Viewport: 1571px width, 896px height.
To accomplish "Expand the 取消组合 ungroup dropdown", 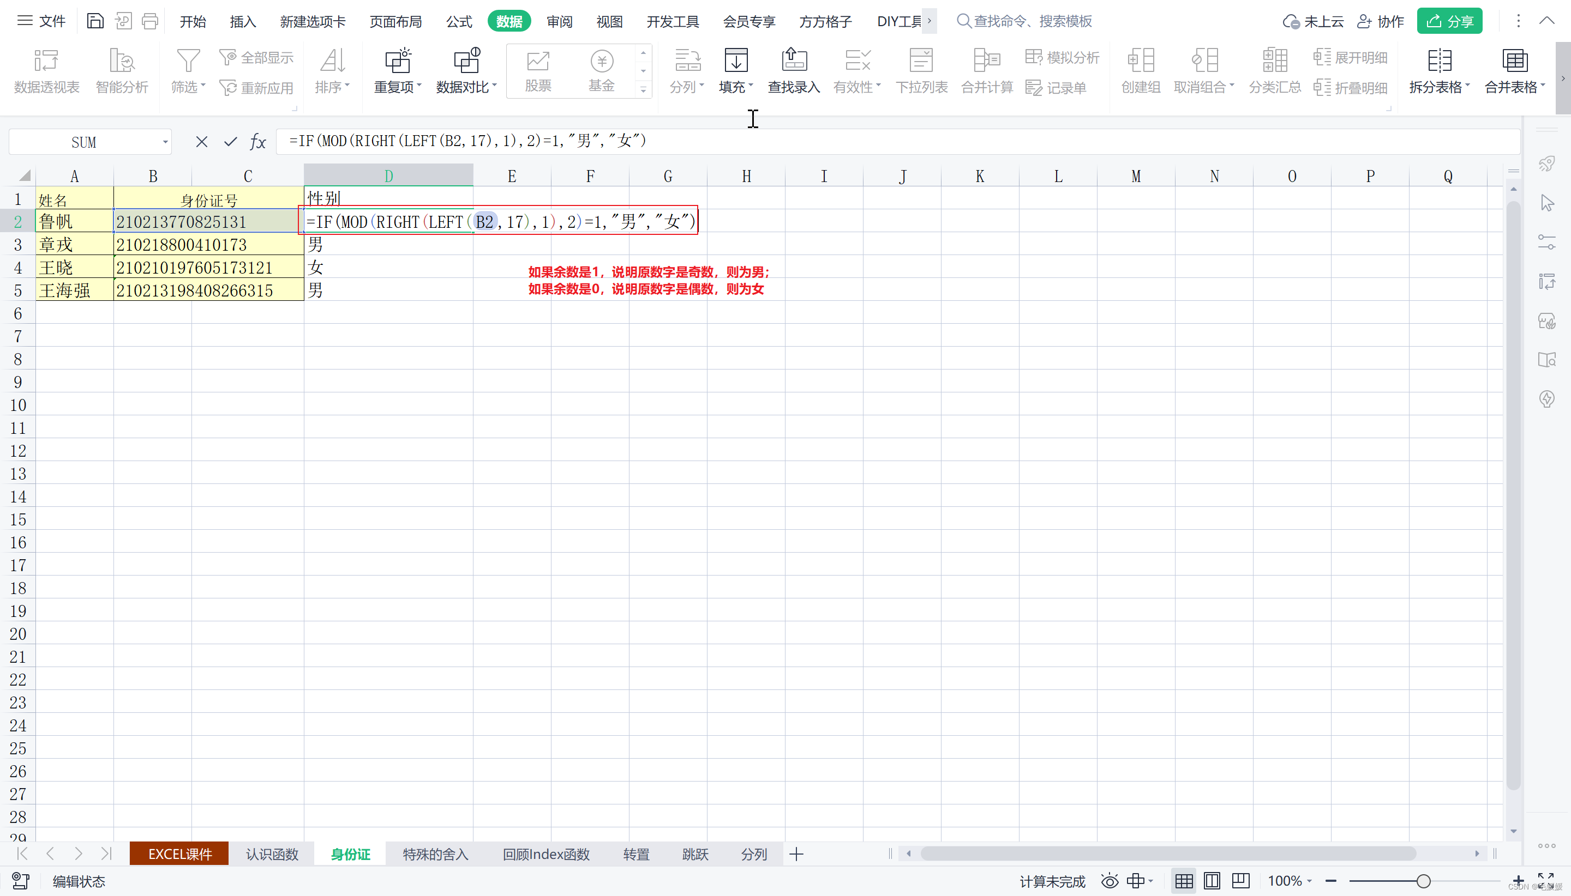I will pyautogui.click(x=1232, y=85).
